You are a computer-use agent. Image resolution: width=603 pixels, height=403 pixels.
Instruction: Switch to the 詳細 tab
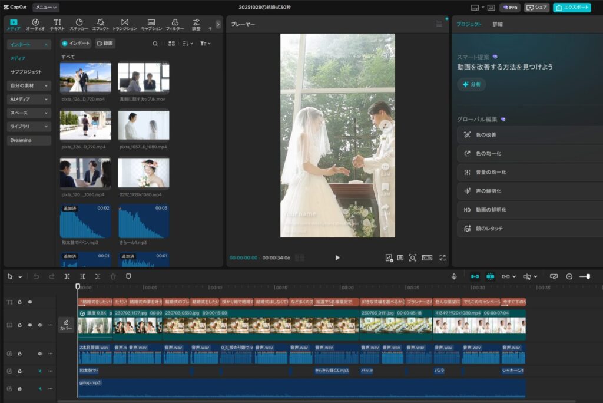(x=498, y=24)
